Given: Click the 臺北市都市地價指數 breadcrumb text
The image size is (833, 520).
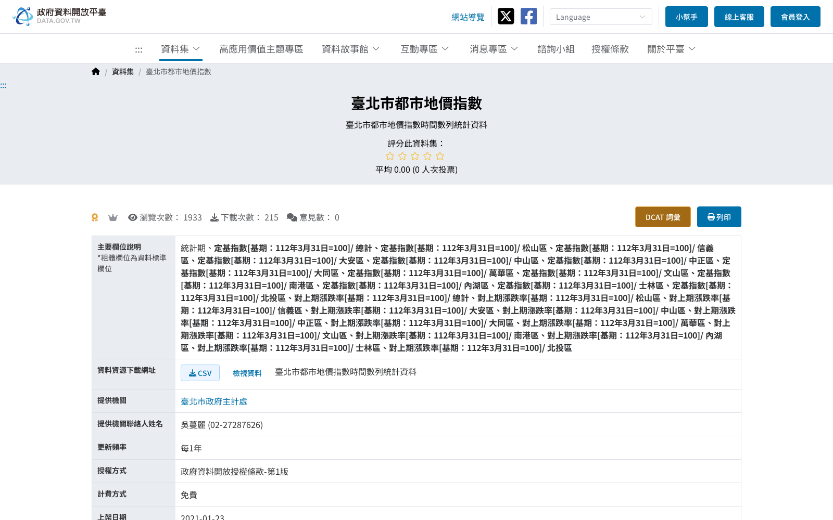Looking at the screenshot, I should (x=179, y=72).
